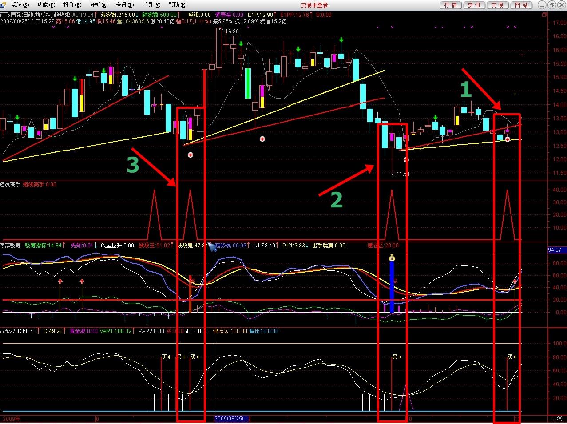Click the 黄金浪 panel title
This screenshot has height=424, width=567.
pyautogui.click(x=8, y=331)
